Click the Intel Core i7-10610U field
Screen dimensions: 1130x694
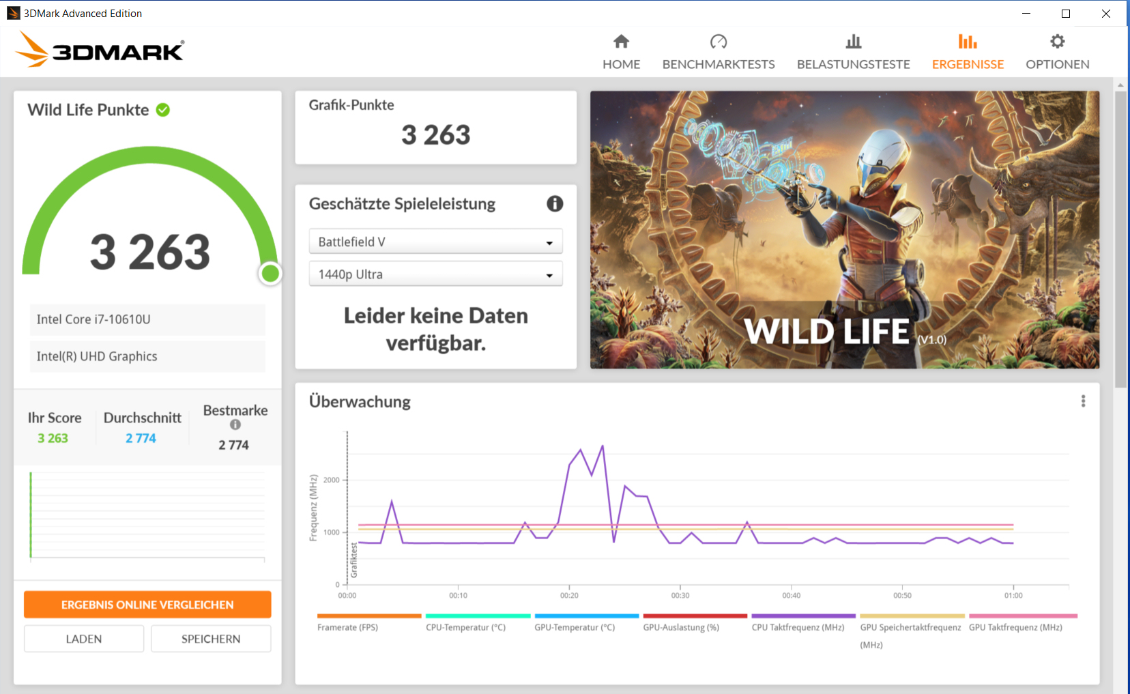[x=147, y=319]
